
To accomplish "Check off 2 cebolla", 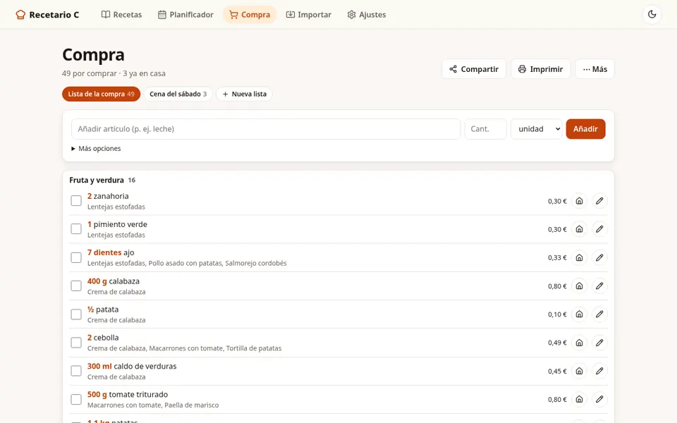I will pos(76,343).
